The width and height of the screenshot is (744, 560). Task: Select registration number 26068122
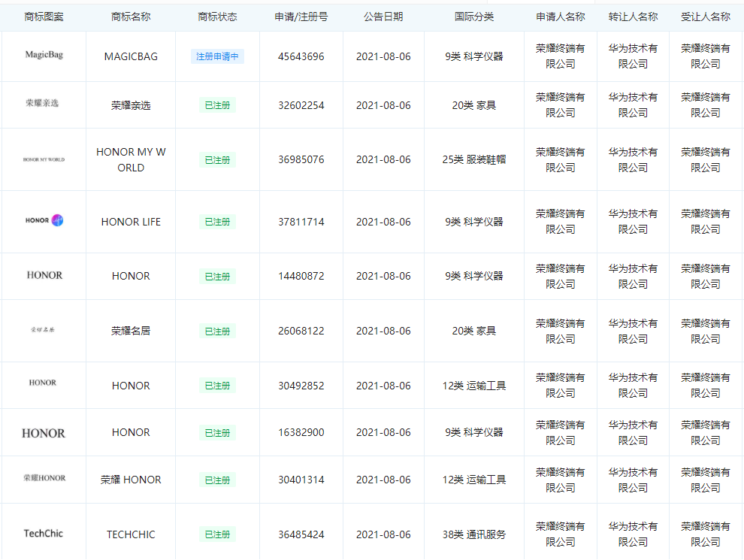click(301, 331)
